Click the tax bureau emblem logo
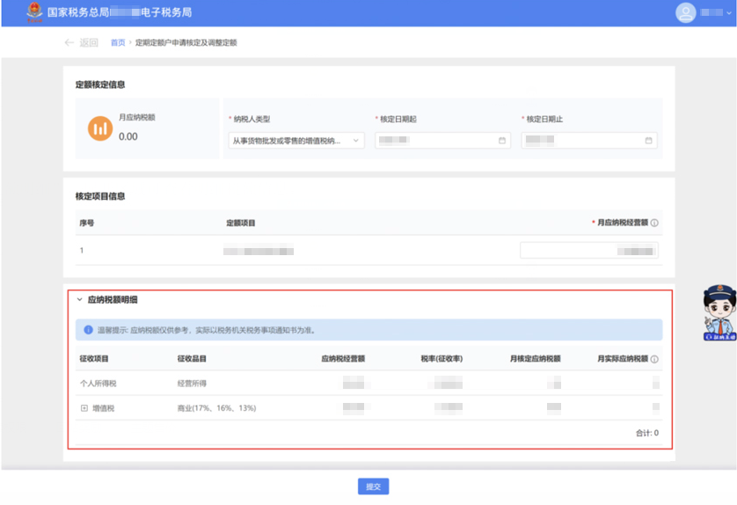737x505 pixels. tap(33, 12)
